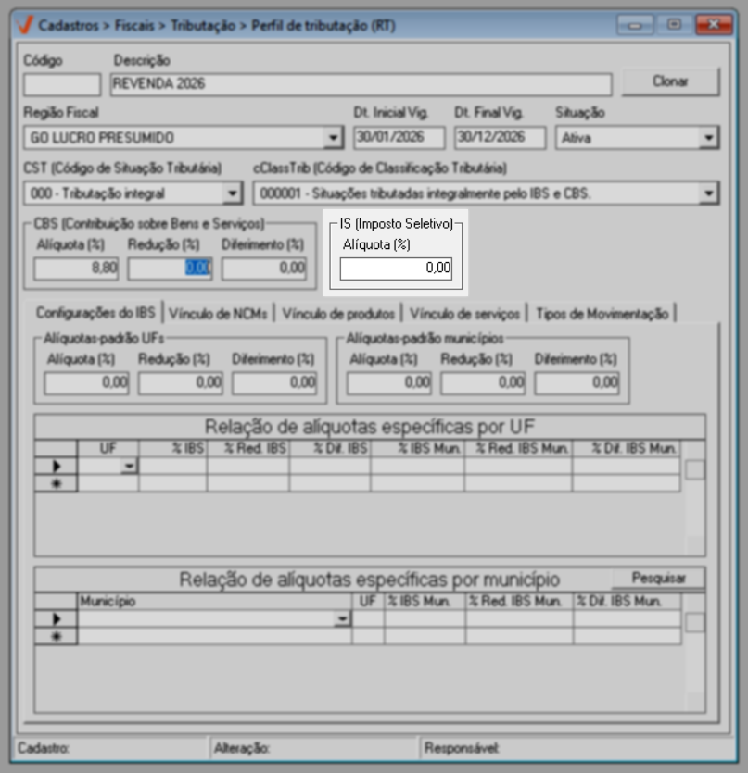Click the UF grid vertical scrollbar
Viewport: 748px width, 773px height.
pos(694,497)
